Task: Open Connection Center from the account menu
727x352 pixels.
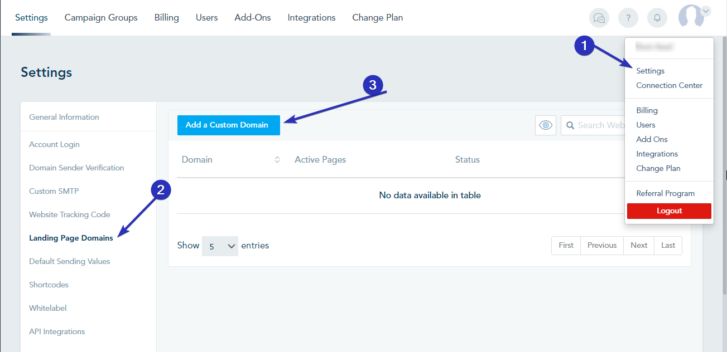Action: (x=669, y=85)
